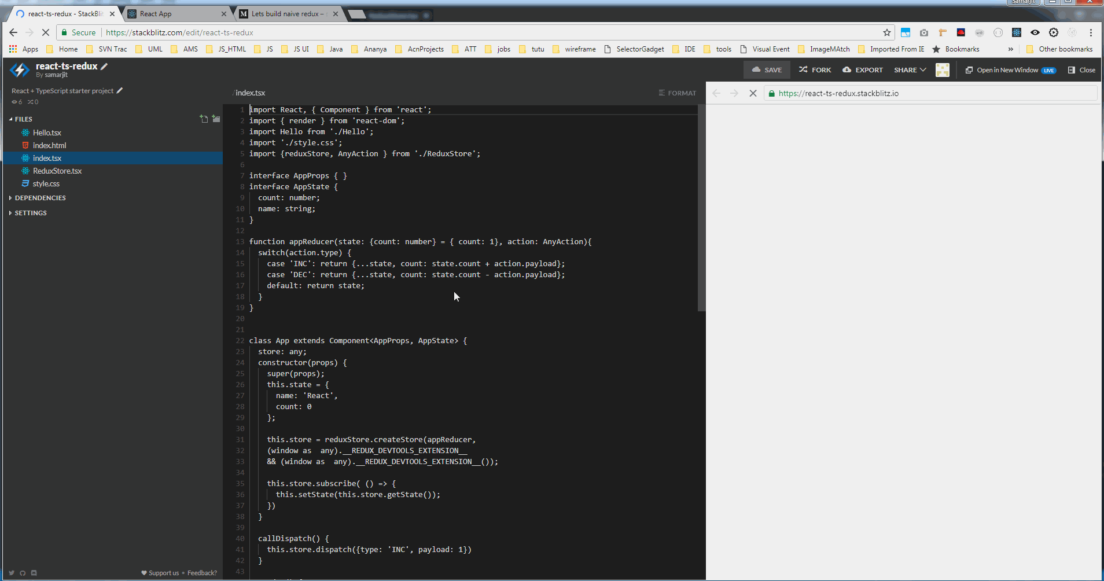Image resolution: width=1104 pixels, height=581 pixels.
Task: Open the index.html file
Action: pos(49,145)
